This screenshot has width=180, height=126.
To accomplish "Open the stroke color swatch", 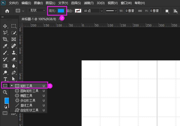I will 78,11.
